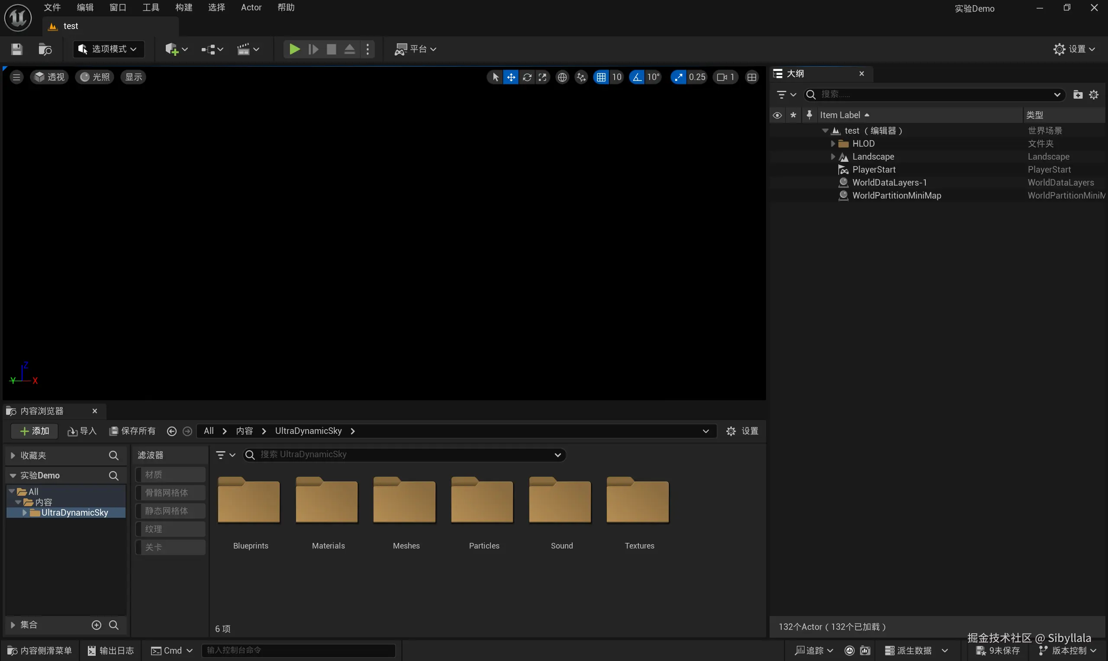Toggle scale snapping icon next to 0.25
The image size is (1108, 661).
679,77
